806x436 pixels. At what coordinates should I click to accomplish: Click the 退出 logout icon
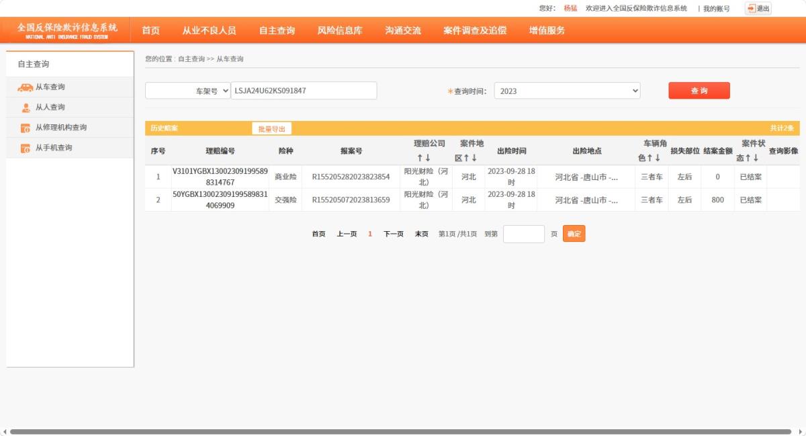click(751, 9)
